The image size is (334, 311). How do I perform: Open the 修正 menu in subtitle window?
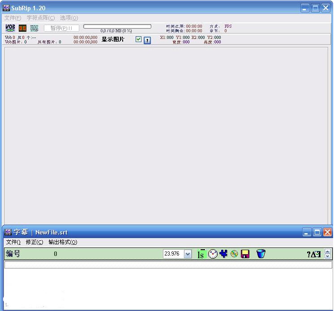34,242
